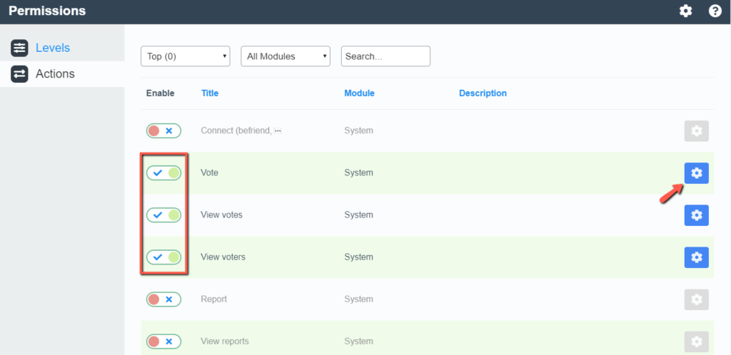Open help question mark icon
Viewport: 731px width, 355px height.
(x=715, y=11)
